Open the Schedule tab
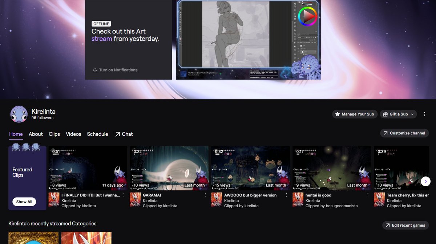The height and width of the screenshot is (244, 436). point(97,134)
